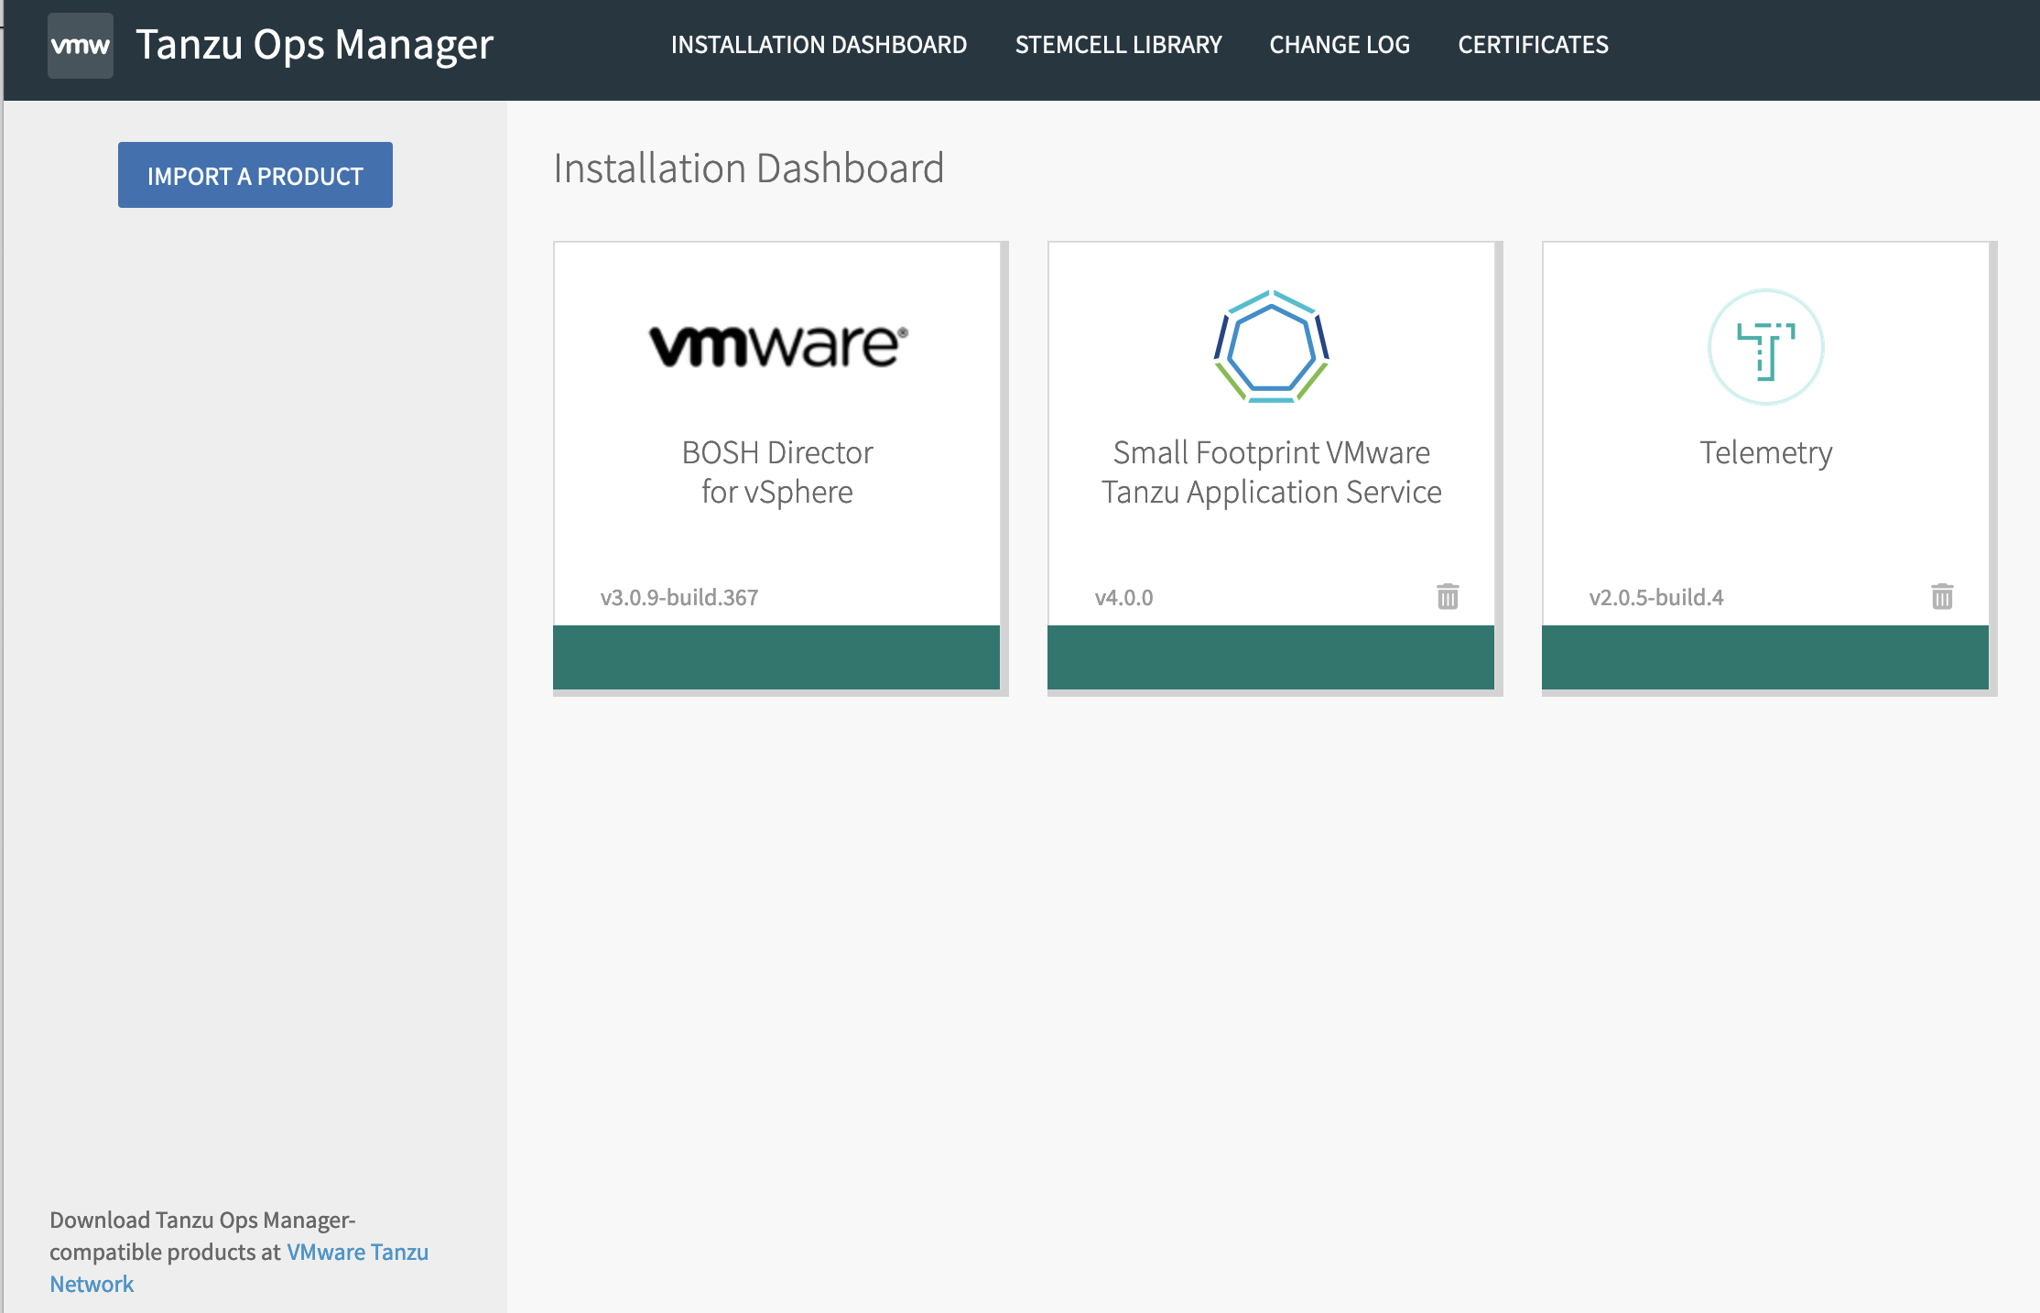Screen dimensions: 2040x1313
Task: Click the VMware logo on BOSH tile
Action: (x=777, y=346)
